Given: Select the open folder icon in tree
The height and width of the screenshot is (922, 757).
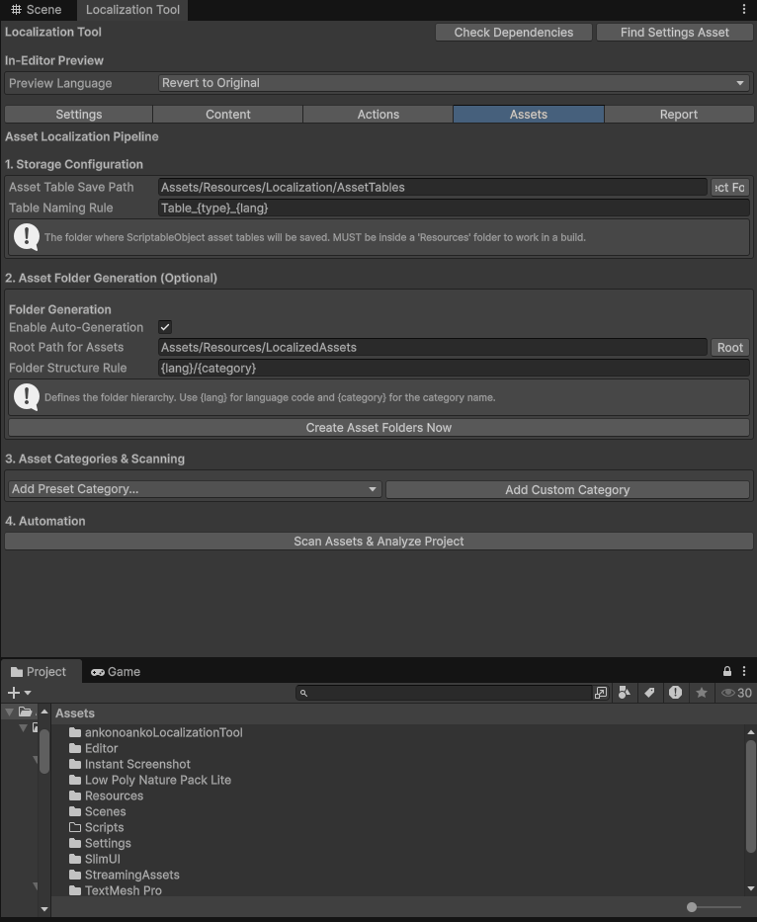Looking at the screenshot, I should [x=26, y=712].
